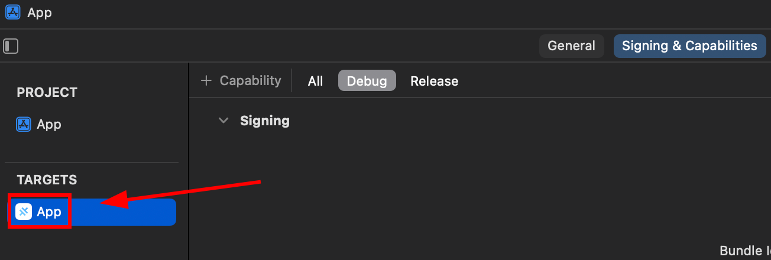This screenshot has height=260, width=771.
Task: Toggle the project and targets list sidebar icon
Action: pos(11,46)
